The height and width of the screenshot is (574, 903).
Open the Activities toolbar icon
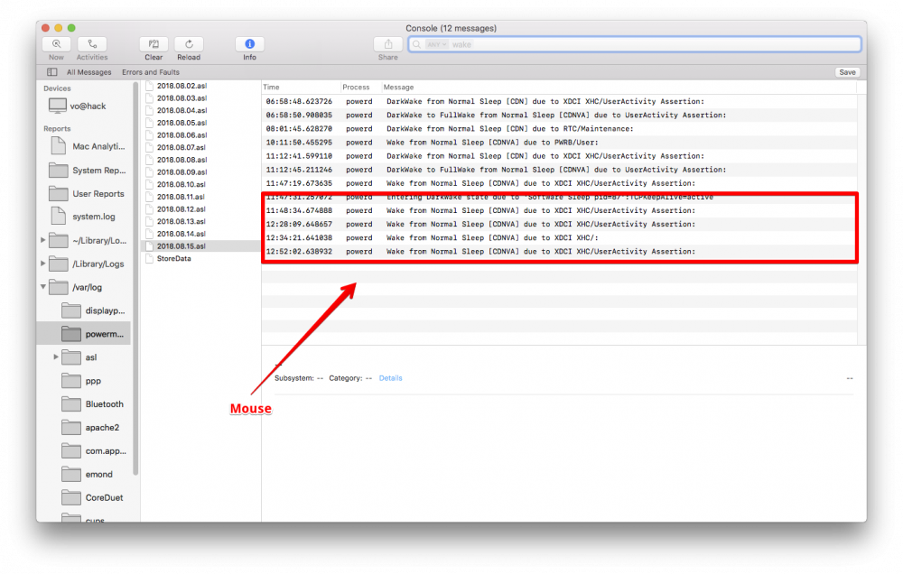coord(92,44)
